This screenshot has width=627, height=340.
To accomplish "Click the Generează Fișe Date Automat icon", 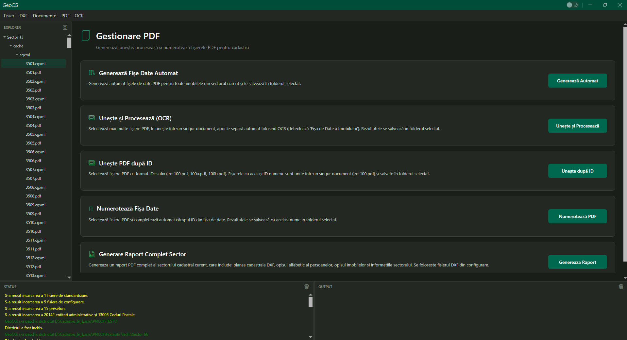I will pos(92,73).
